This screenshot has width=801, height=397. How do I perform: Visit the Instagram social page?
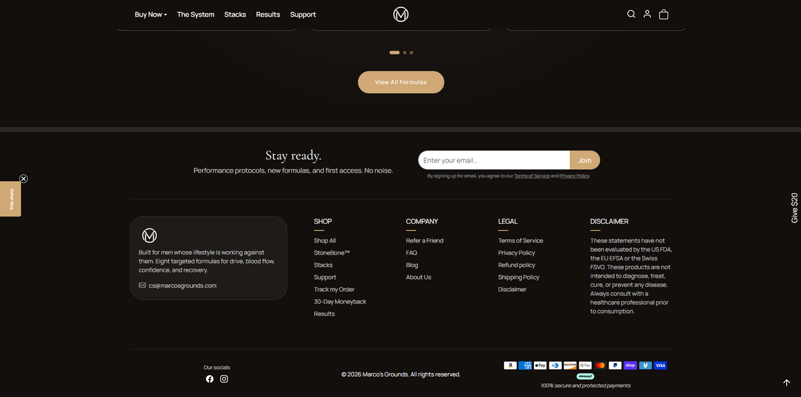224,379
